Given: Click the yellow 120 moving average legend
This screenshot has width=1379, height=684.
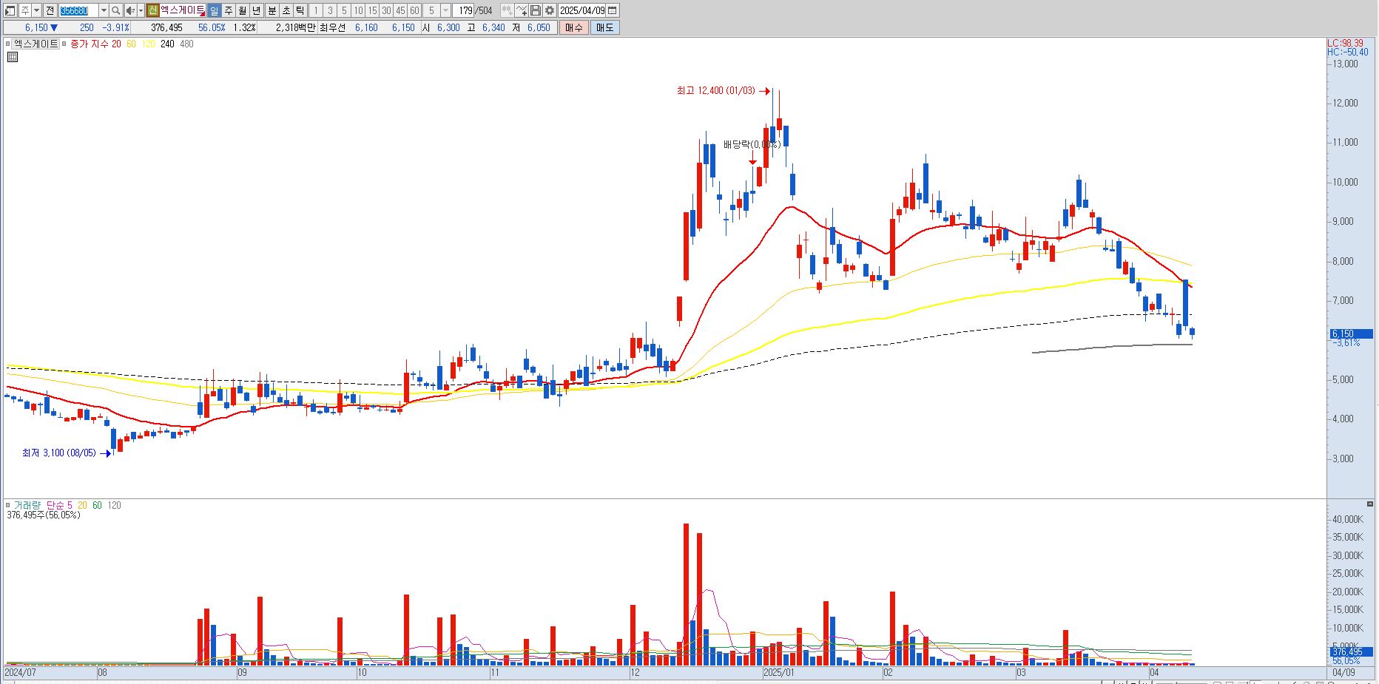Looking at the screenshot, I should [x=148, y=44].
